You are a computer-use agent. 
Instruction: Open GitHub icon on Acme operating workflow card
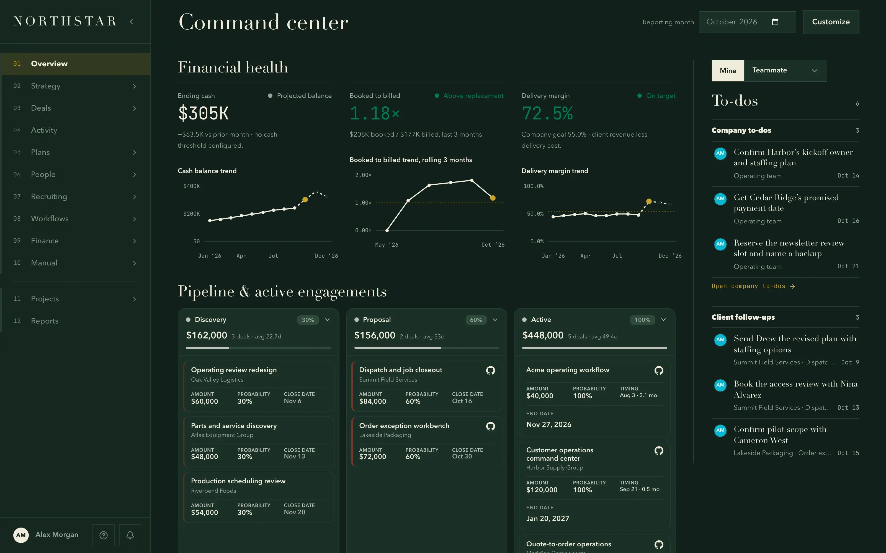click(x=659, y=371)
